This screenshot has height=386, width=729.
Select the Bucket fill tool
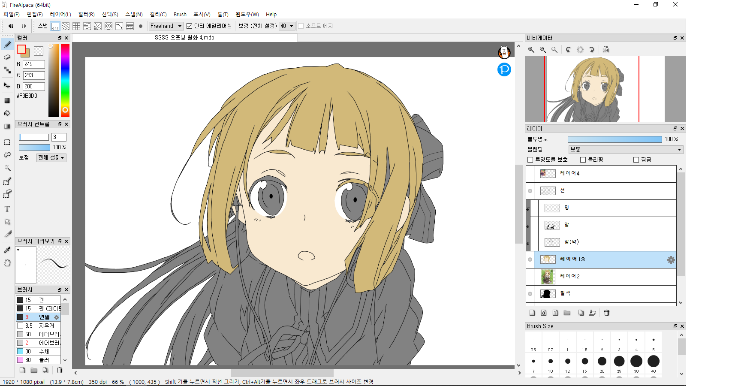coord(7,113)
